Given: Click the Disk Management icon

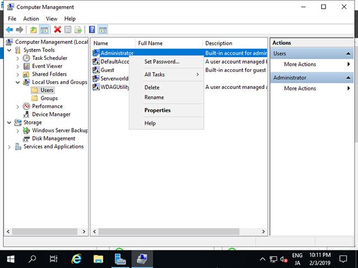Looking at the screenshot, I should point(26,138).
